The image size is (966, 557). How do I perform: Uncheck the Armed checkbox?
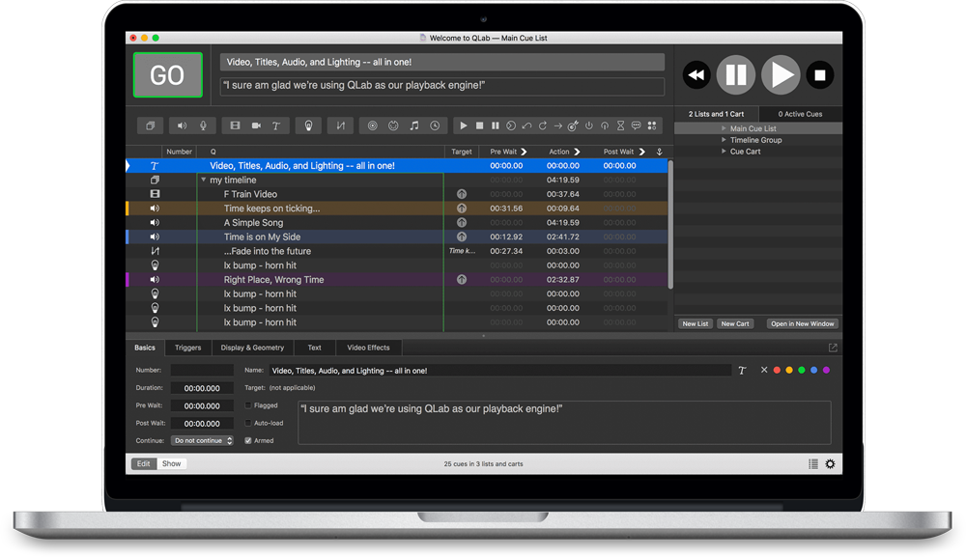tap(248, 440)
